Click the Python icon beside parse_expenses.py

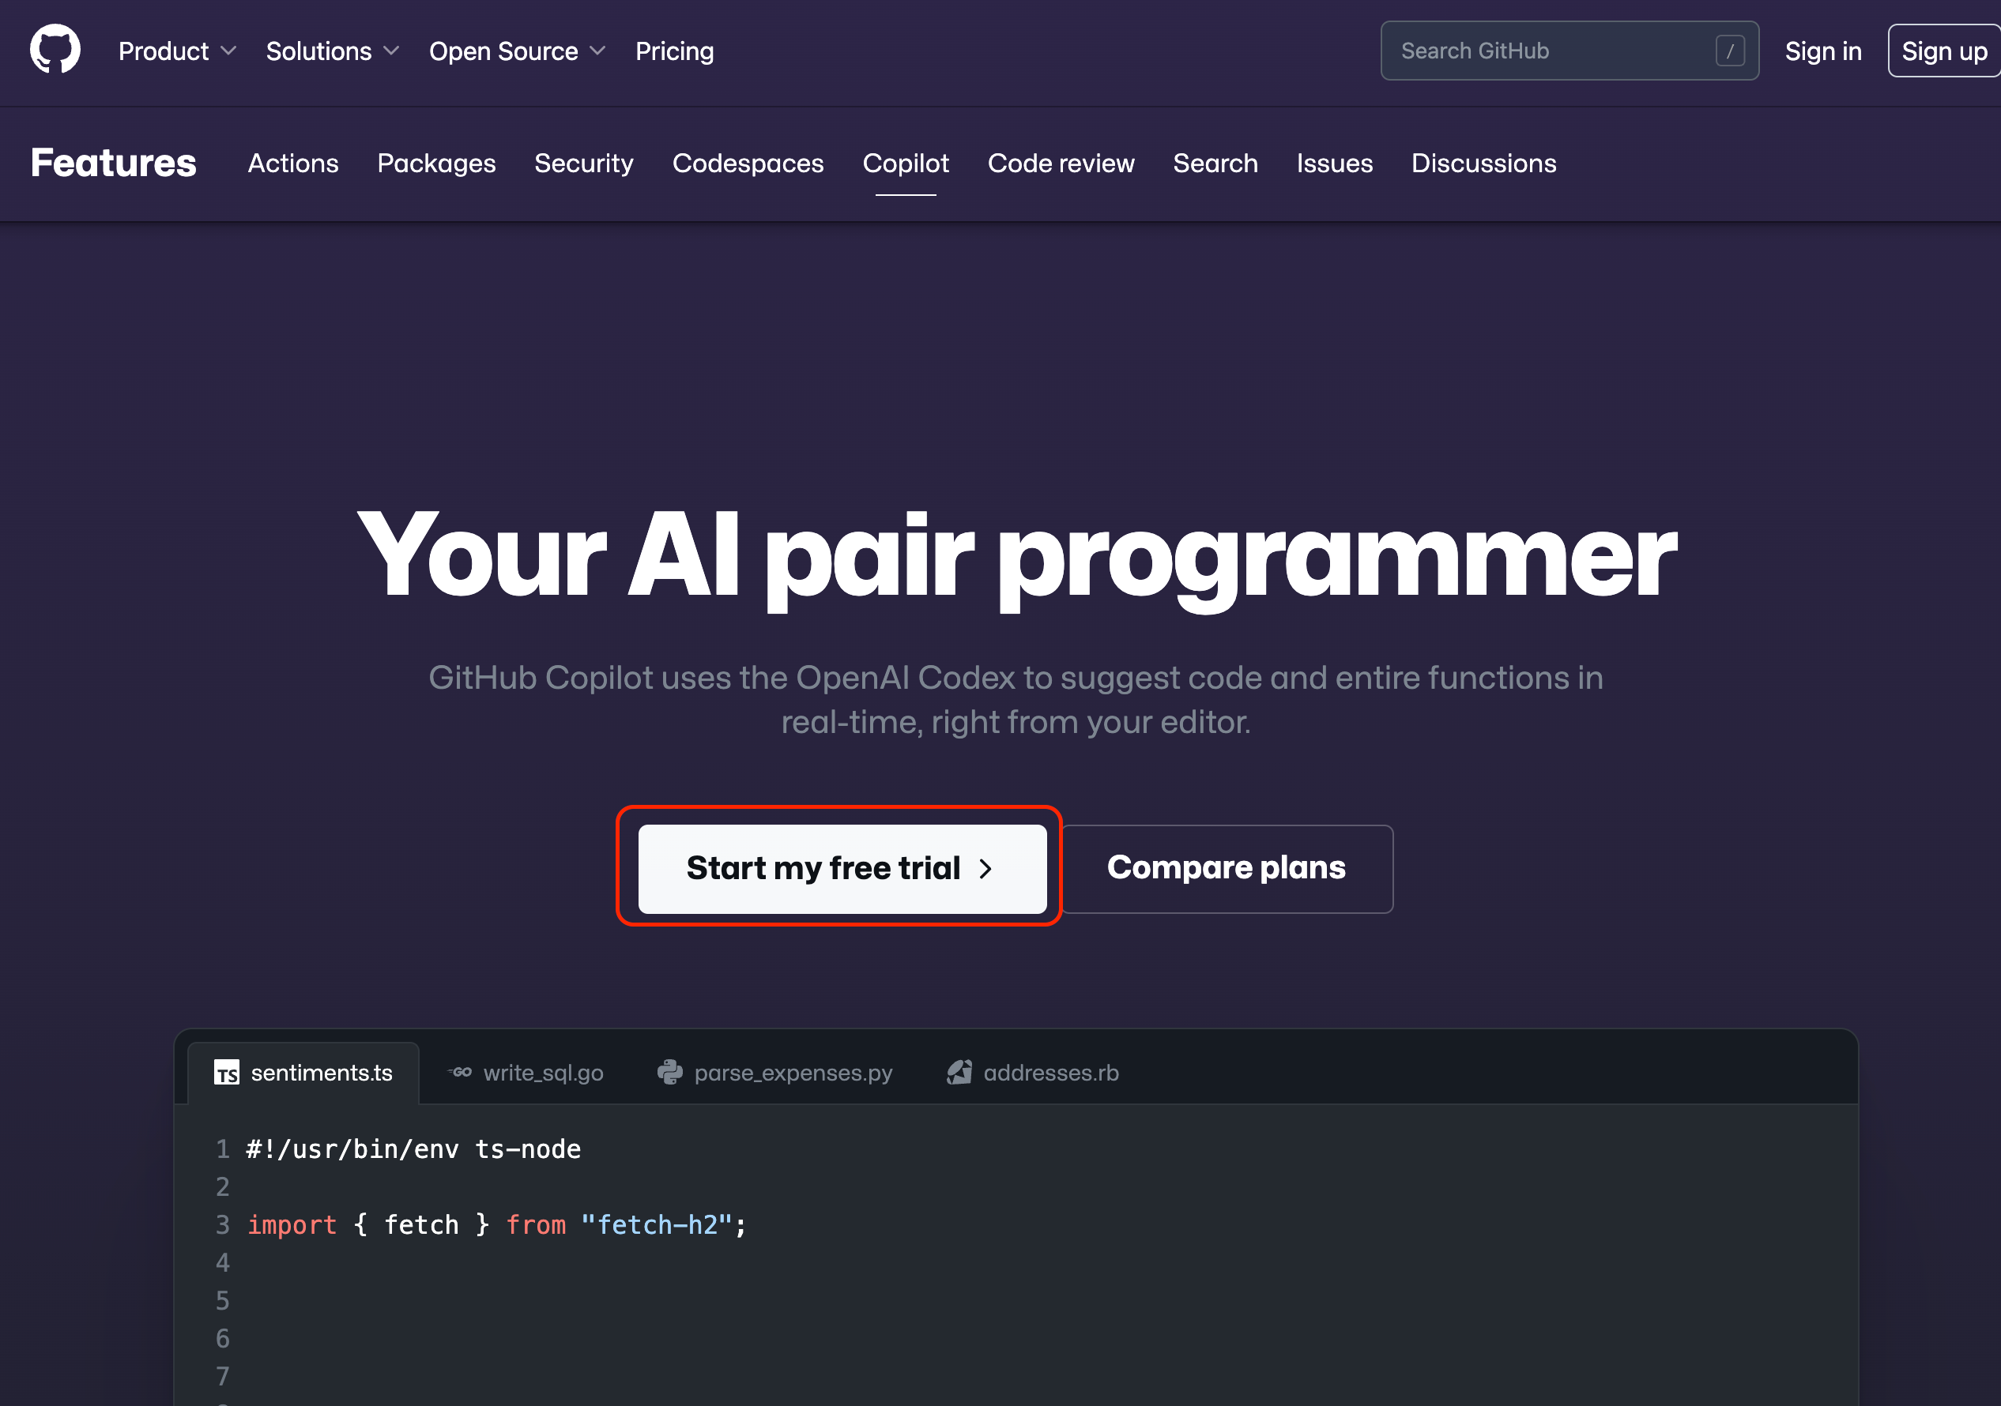670,1073
